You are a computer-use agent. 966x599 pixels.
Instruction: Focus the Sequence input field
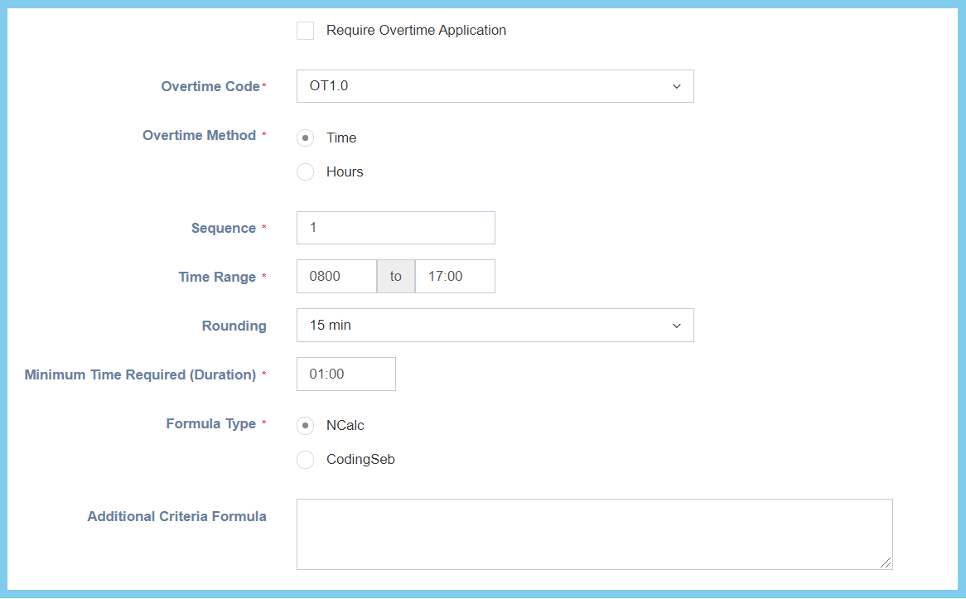(395, 228)
